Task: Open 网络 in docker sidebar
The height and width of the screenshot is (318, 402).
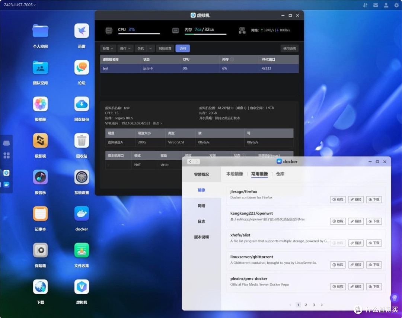Action: tap(201, 206)
